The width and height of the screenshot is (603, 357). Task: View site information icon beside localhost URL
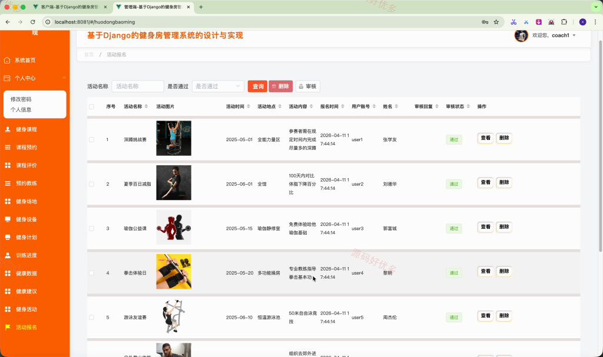pyautogui.click(x=48, y=22)
